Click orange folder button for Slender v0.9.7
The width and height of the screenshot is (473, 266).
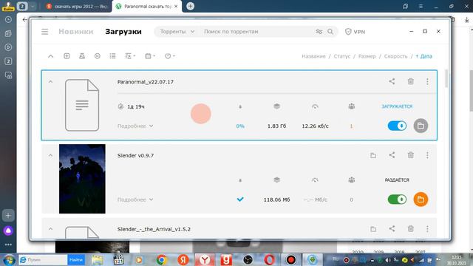click(421, 199)
